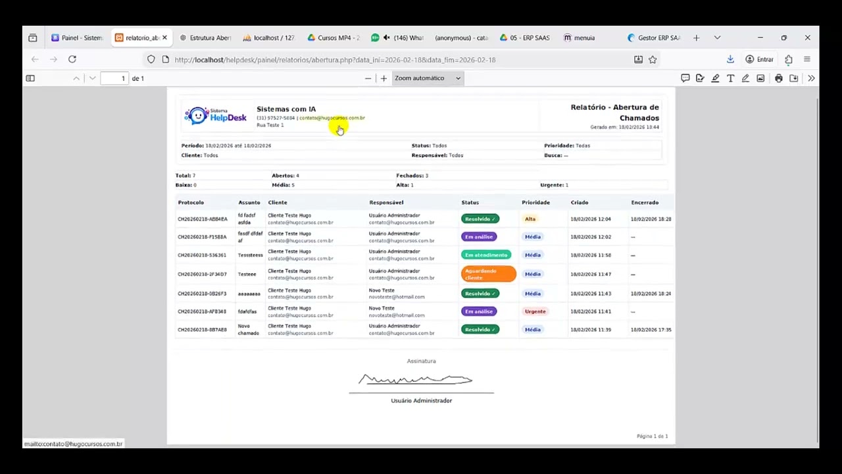Screen dimensions: 842x474
Task: Click the Urgente priority badge
Action: point(535,311)
